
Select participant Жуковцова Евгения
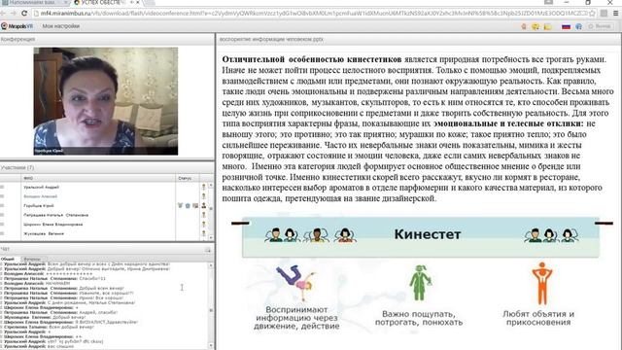point(44,233)
